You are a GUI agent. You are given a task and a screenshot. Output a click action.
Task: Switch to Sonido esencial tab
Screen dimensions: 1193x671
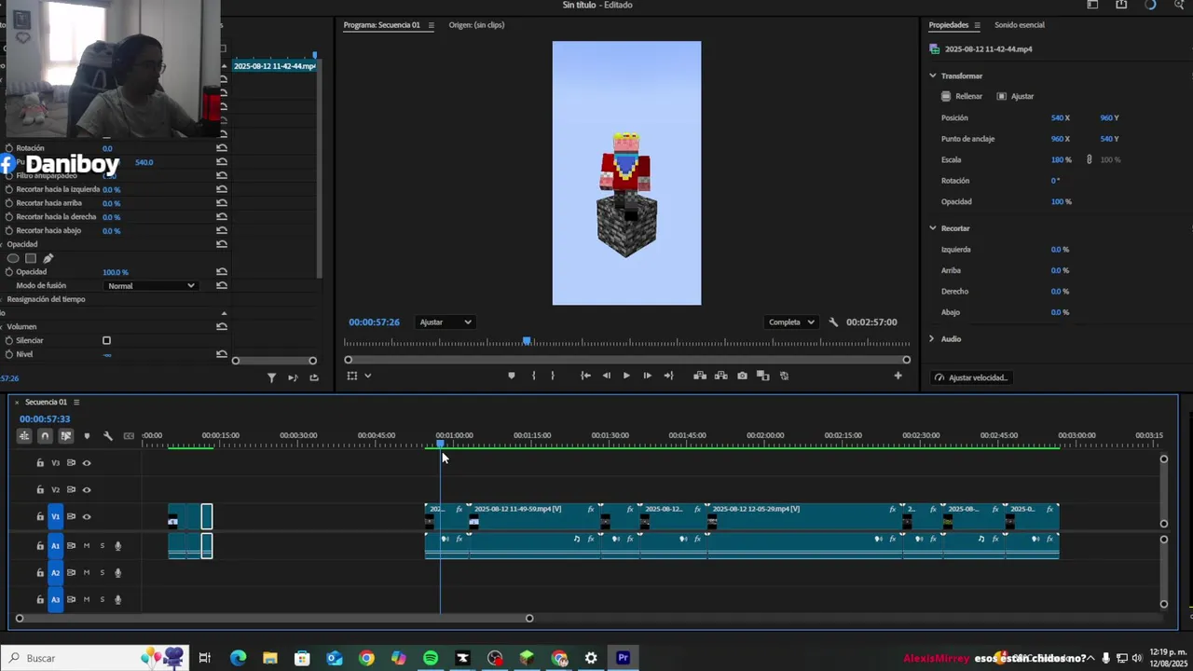coord(1019,25)
